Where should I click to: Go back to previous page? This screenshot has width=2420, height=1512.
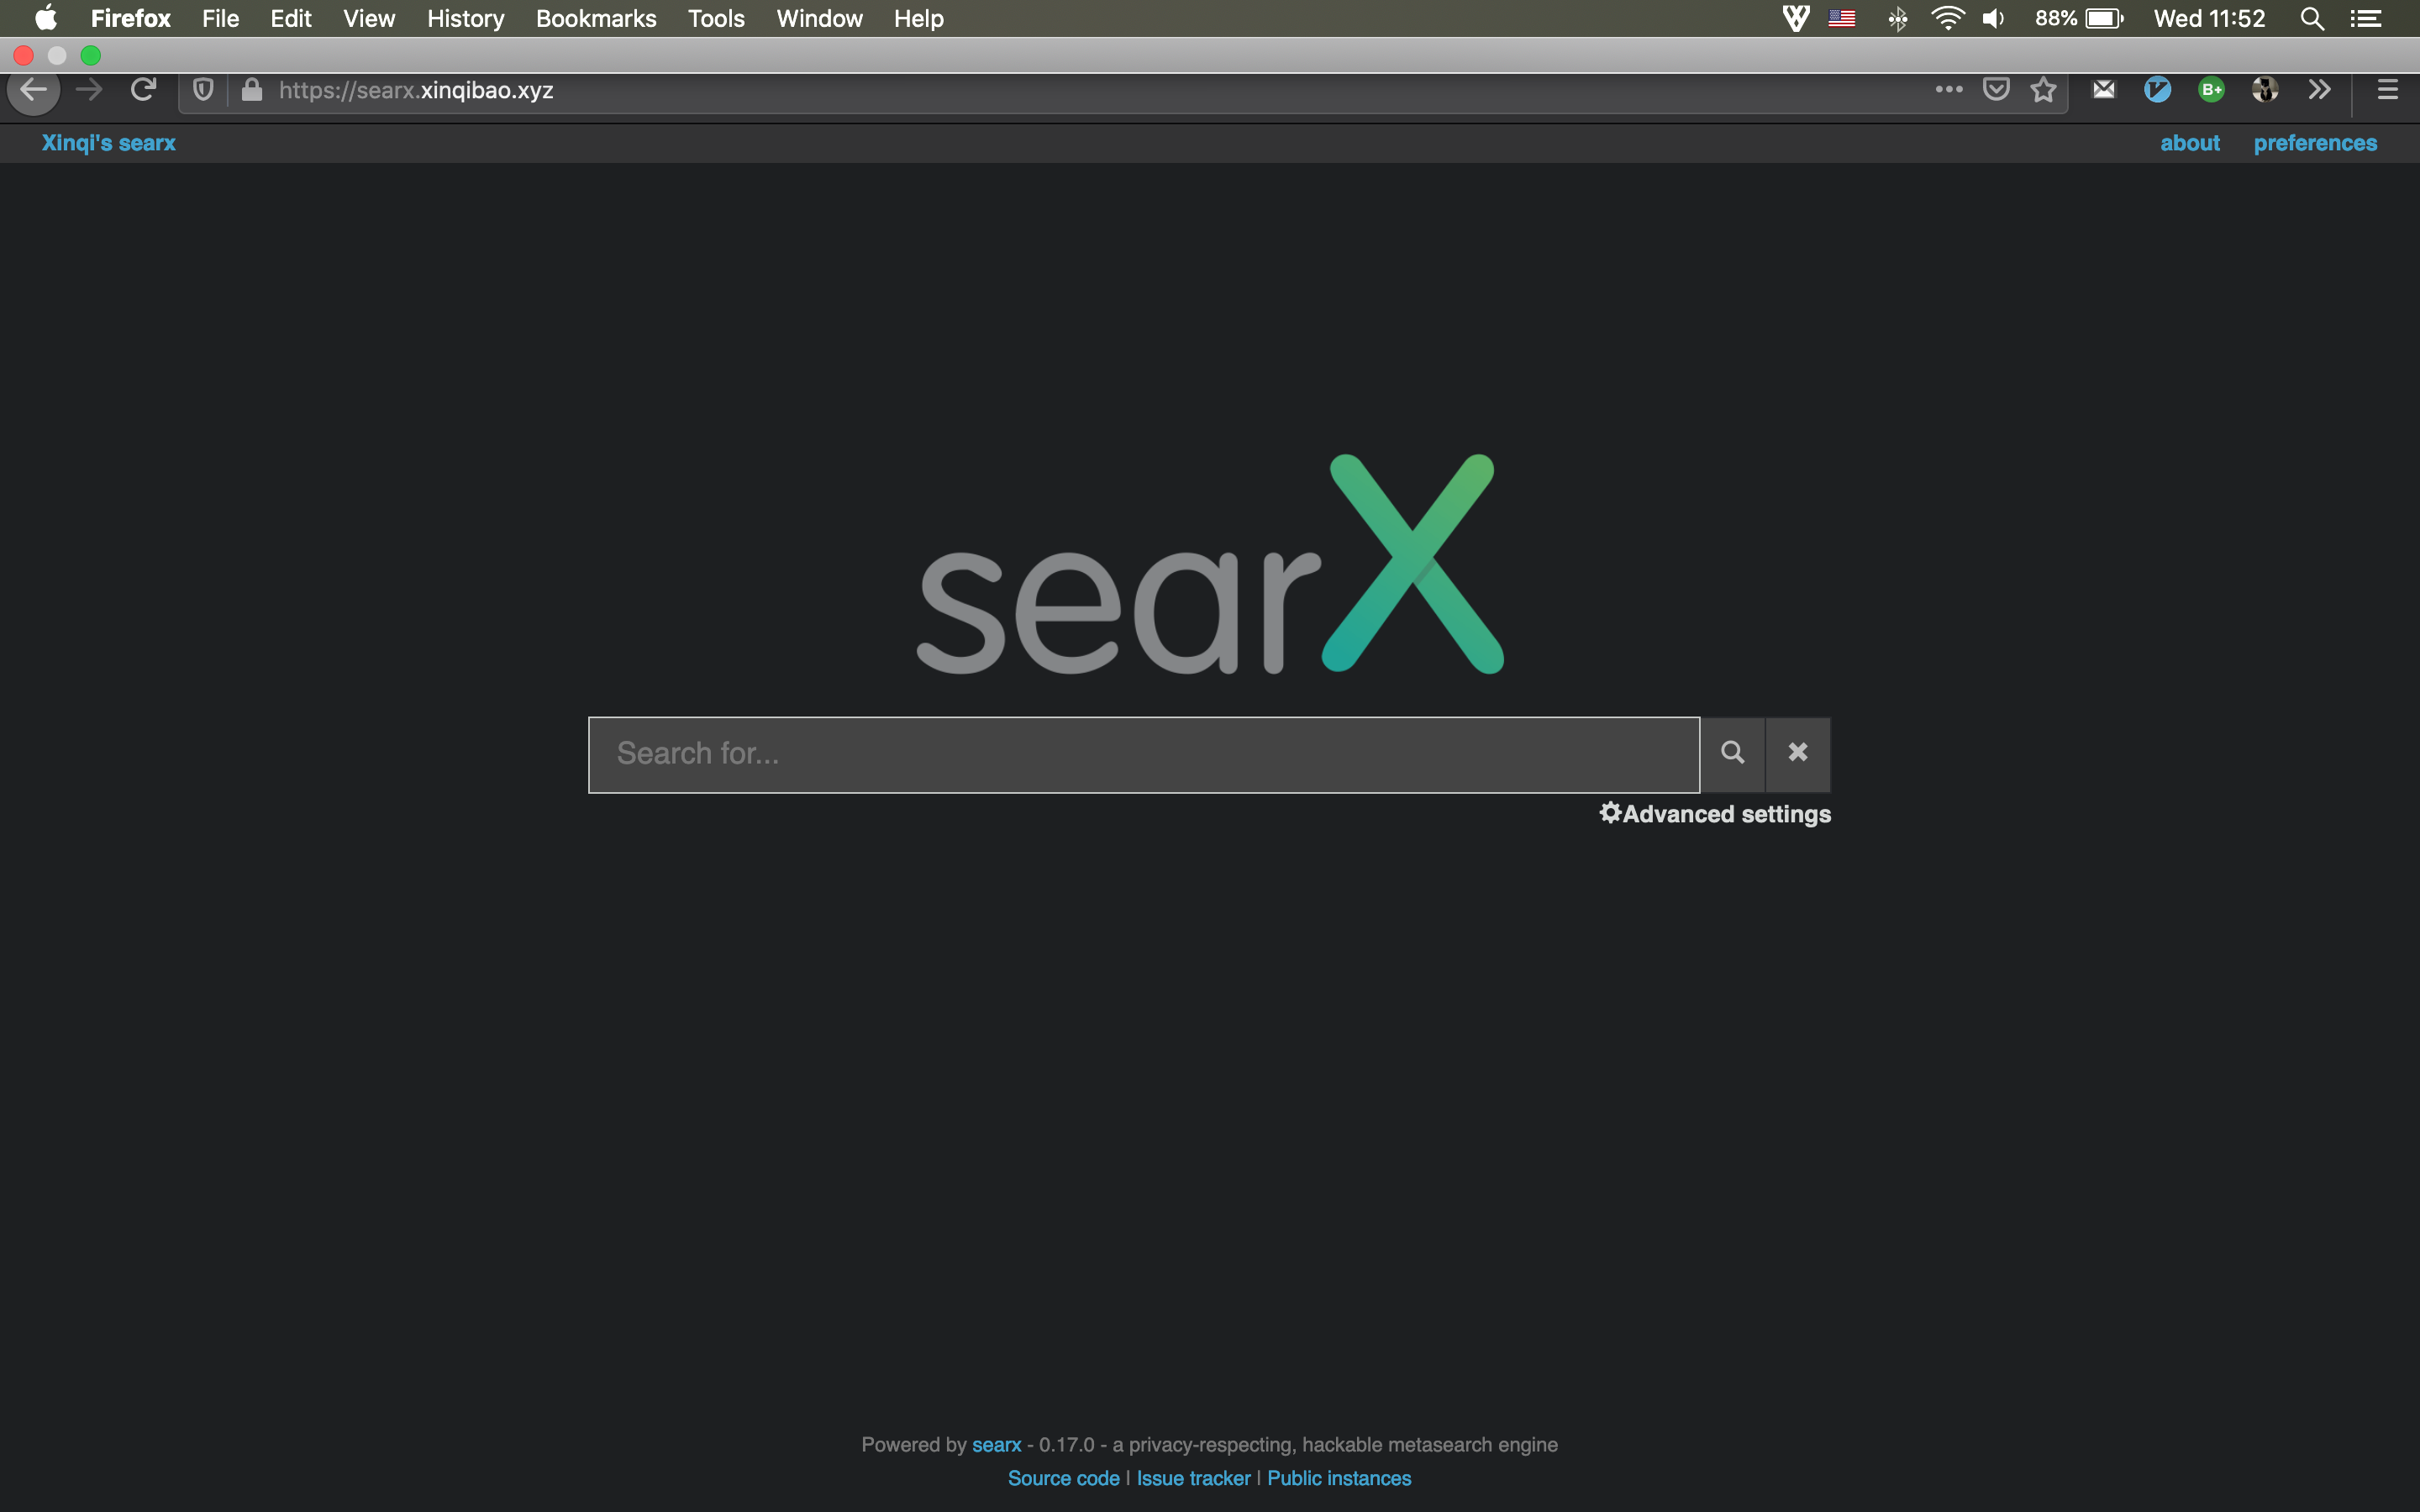point(33,90)
